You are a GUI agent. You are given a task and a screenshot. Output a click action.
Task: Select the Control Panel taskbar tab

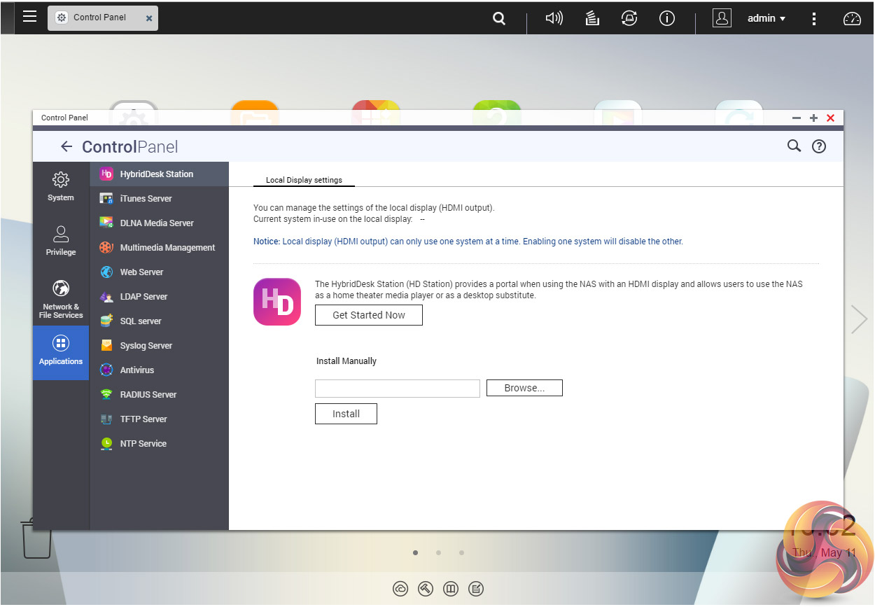pyautogui.click(x=102, y=18)
